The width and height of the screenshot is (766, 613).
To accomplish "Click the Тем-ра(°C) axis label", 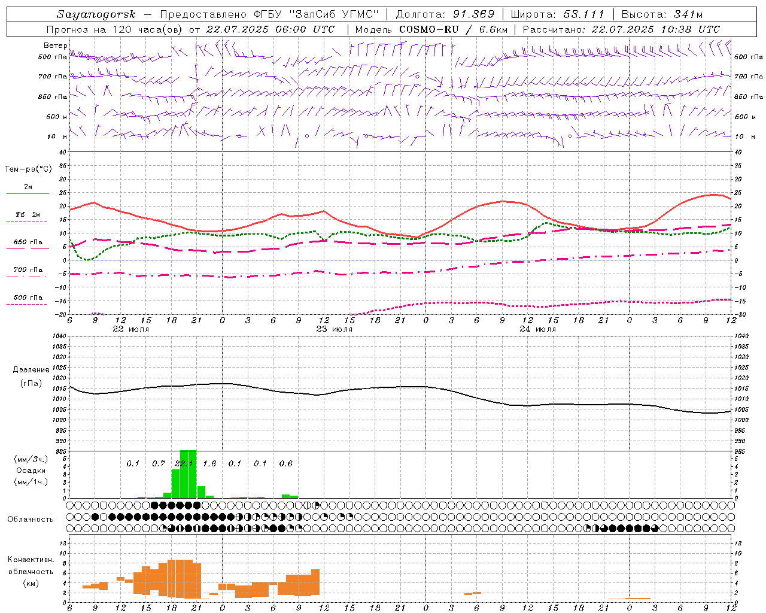I will 28,169.
